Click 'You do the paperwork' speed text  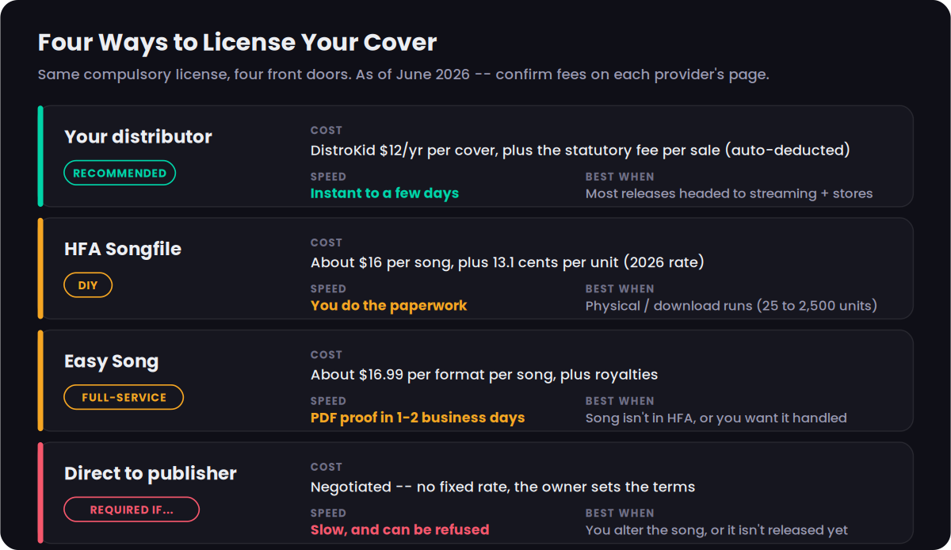(x=389, y=305)
